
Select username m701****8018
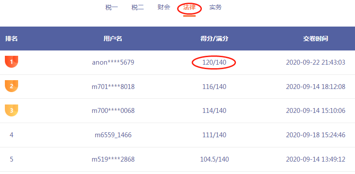(113, 86)
